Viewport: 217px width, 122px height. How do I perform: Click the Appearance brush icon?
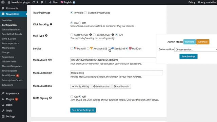(x=3, y=93)
